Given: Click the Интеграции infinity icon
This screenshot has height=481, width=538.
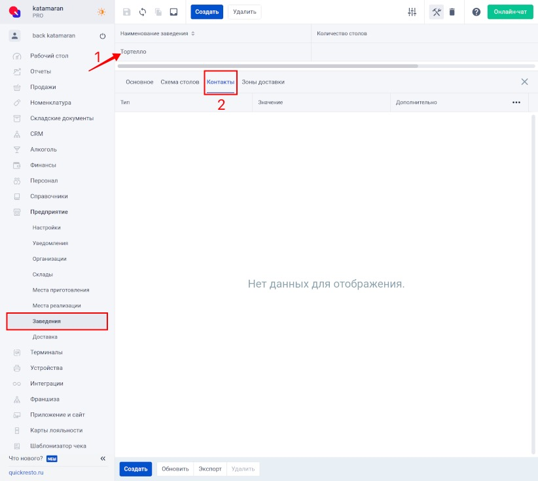Looking at the screenshot, I should pyautogui.click(x=17, y=384).
